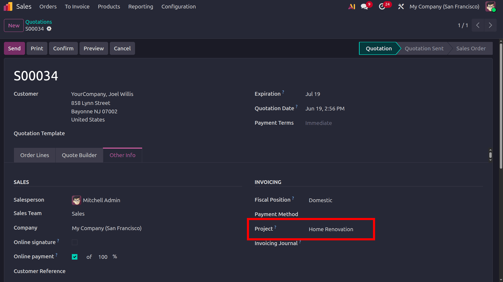This screenshot has height=282, width=503.
Task: Open the debug tools wrench icon
Action: coord(401,7)
